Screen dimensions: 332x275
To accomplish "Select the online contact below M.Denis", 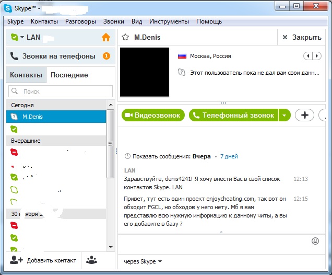I will coord(56,129).
